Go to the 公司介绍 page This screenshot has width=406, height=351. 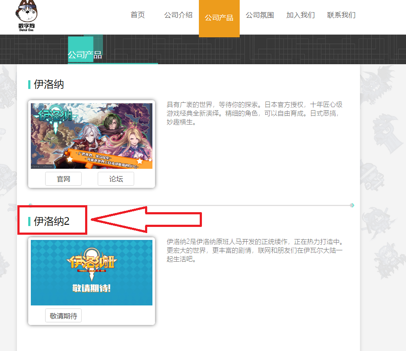pyautogui.click(x=178, y=15)
